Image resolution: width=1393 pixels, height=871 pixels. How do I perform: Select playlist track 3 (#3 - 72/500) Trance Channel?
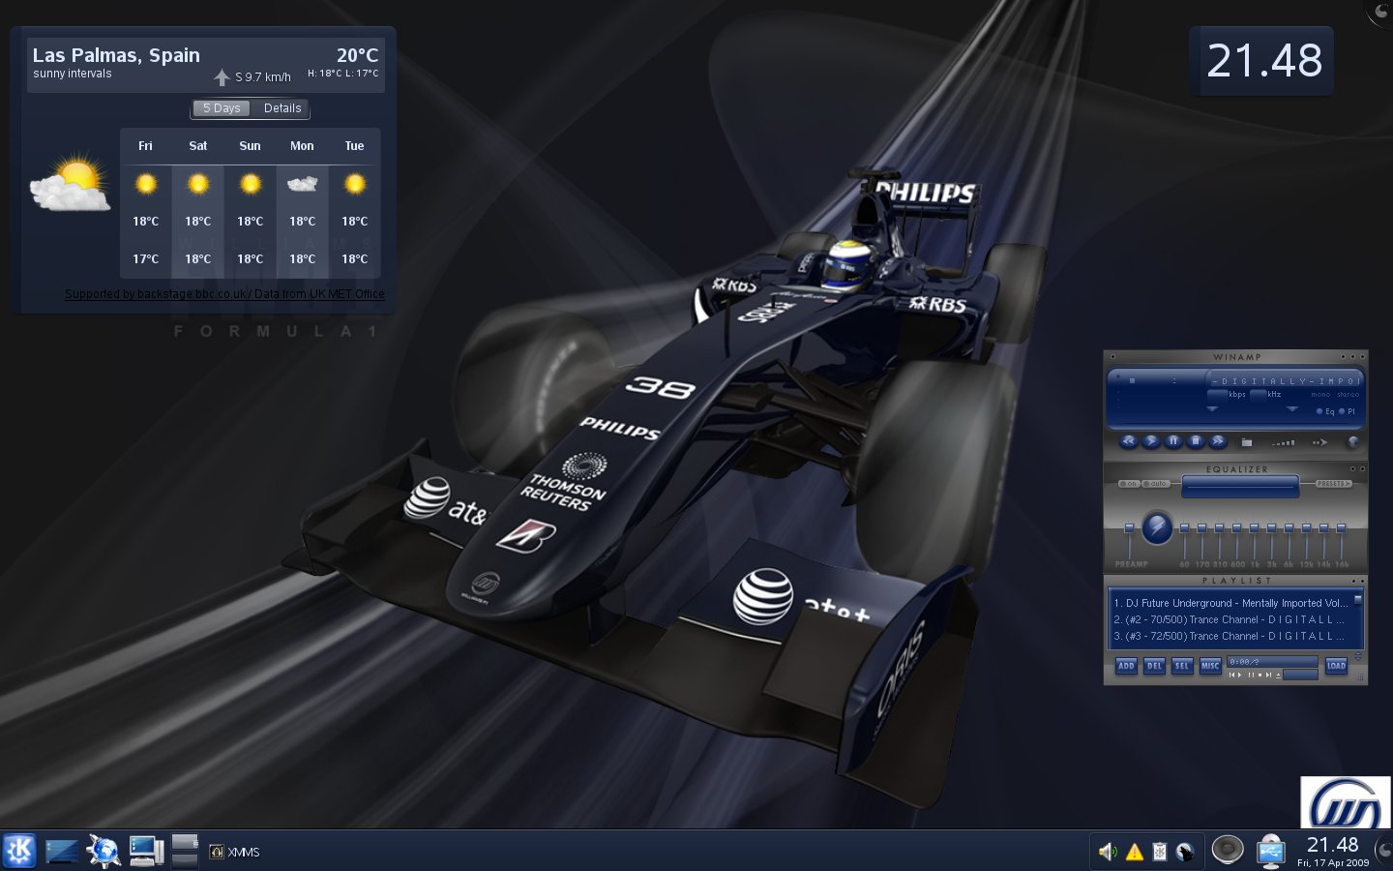click(1230, 636)
